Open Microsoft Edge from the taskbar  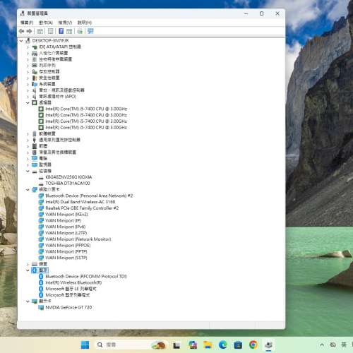click(x=222, y=345)
